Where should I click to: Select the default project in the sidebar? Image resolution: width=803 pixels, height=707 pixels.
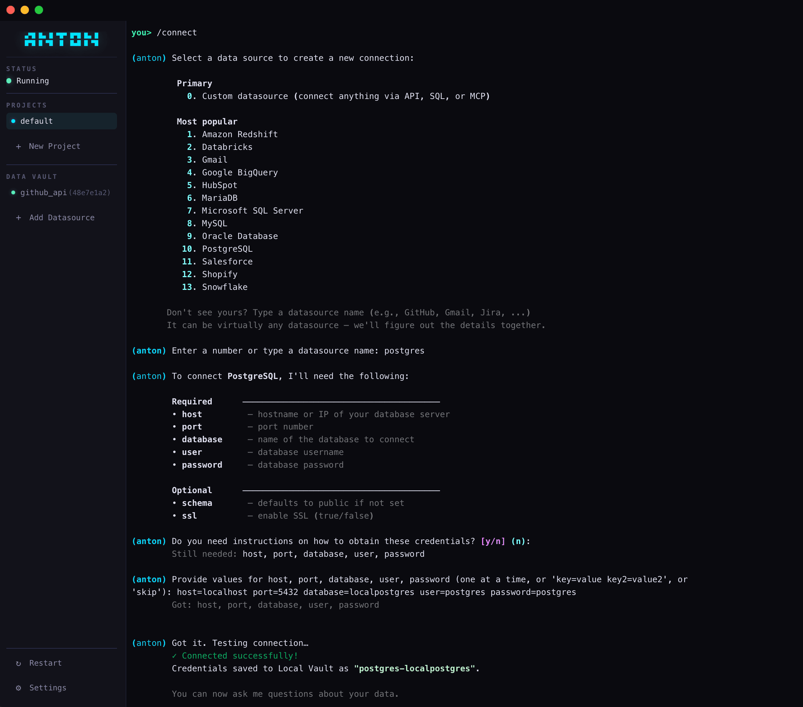tap(61, 121)
